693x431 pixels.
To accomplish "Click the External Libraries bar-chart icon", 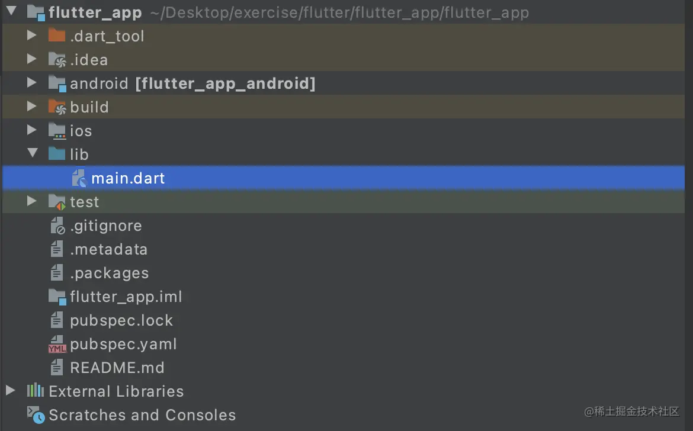I will [36, 391].
